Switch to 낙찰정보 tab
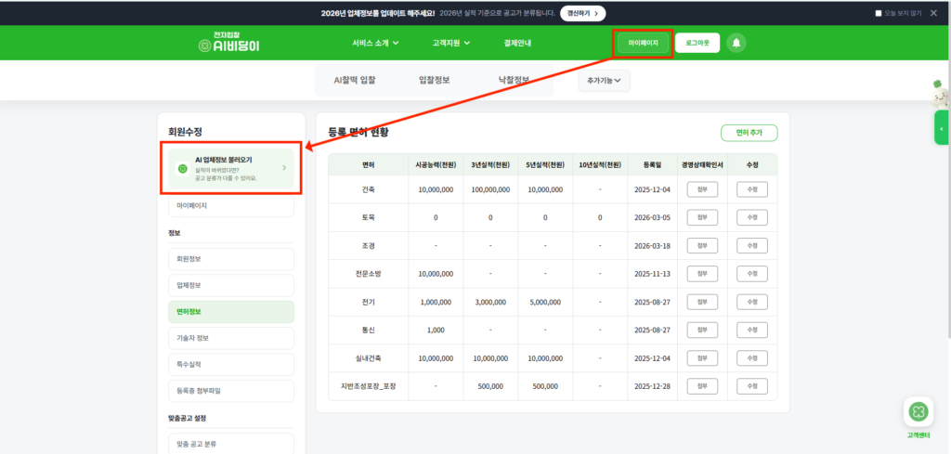Image resolution: width=951 pixels, height=454 pixels. click(x=514, y=80)
